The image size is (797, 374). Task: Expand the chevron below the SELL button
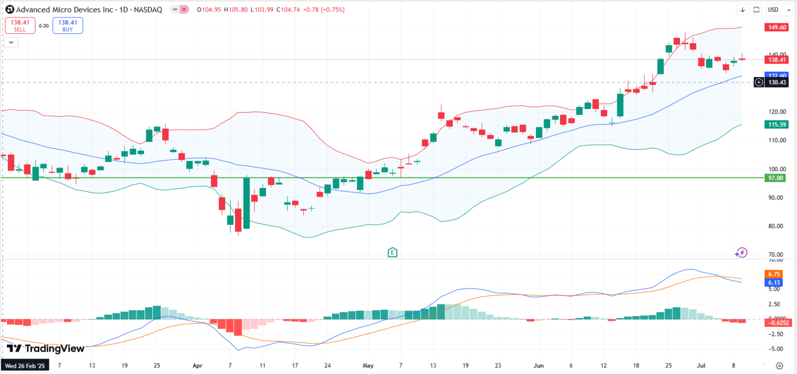click(11, 42)
